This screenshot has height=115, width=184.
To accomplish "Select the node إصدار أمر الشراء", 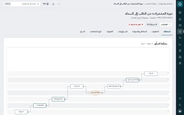I will (x=77, y=86).
